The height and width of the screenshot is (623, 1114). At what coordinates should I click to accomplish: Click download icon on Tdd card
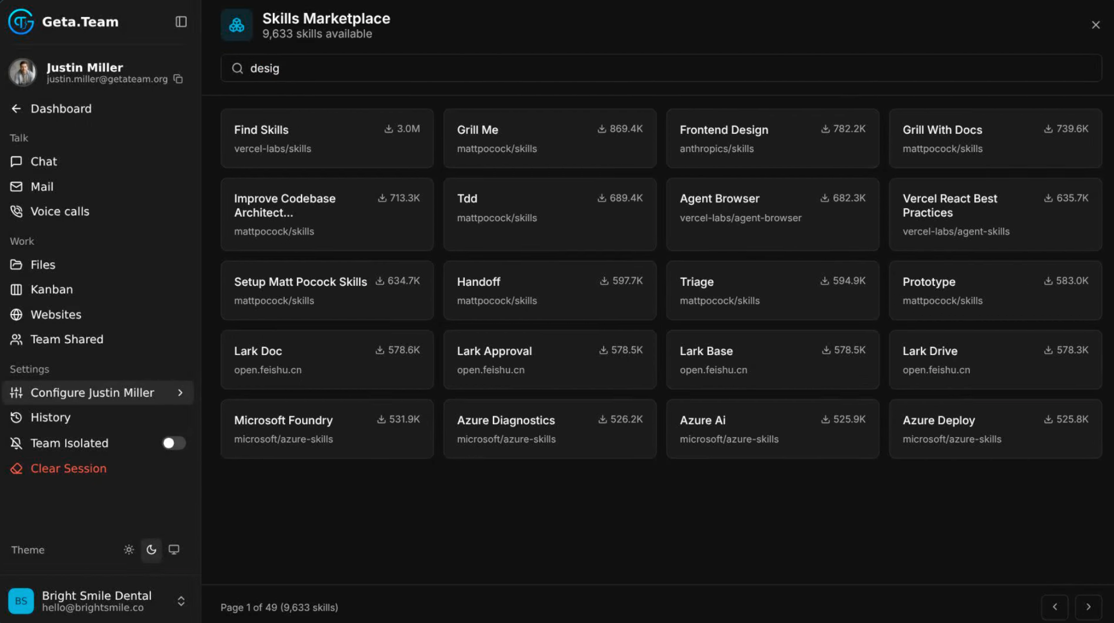pyautogui.click(x=601, y=198)
